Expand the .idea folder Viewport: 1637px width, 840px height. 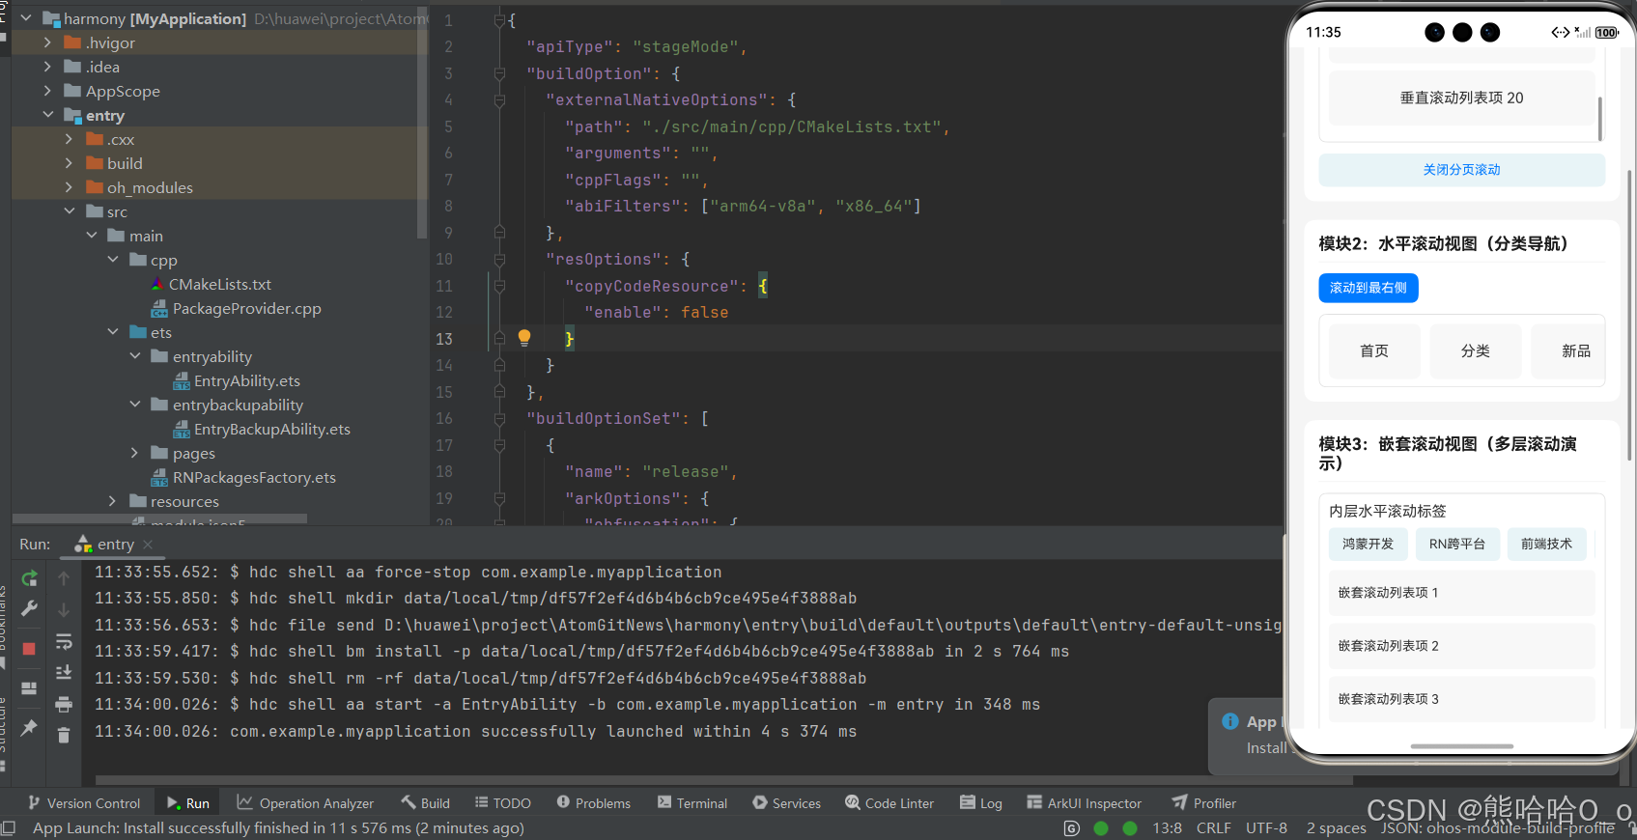pos(47,67)
